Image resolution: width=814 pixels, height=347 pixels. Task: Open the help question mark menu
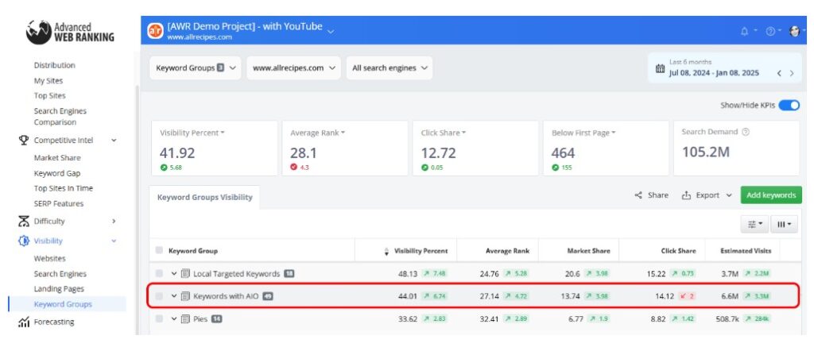(769, 31)
